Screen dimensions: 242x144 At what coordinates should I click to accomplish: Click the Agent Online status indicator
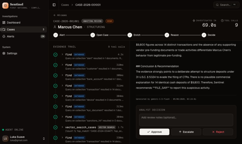click(x=13, y=130)
